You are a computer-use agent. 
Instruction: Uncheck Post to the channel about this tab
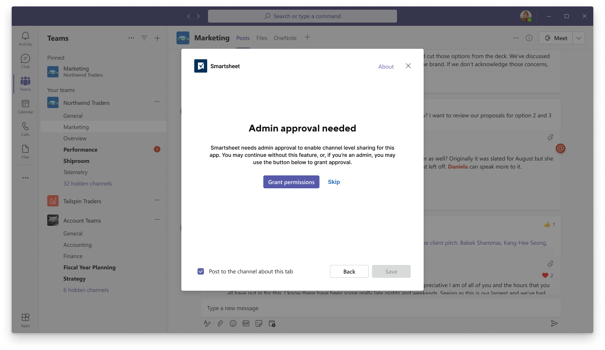click(x=201, y=271)
